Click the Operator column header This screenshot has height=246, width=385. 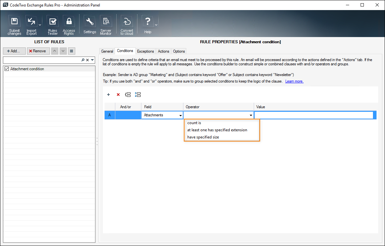click(219, 107)
